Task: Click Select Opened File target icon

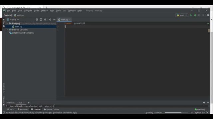Action: [37, 20]
